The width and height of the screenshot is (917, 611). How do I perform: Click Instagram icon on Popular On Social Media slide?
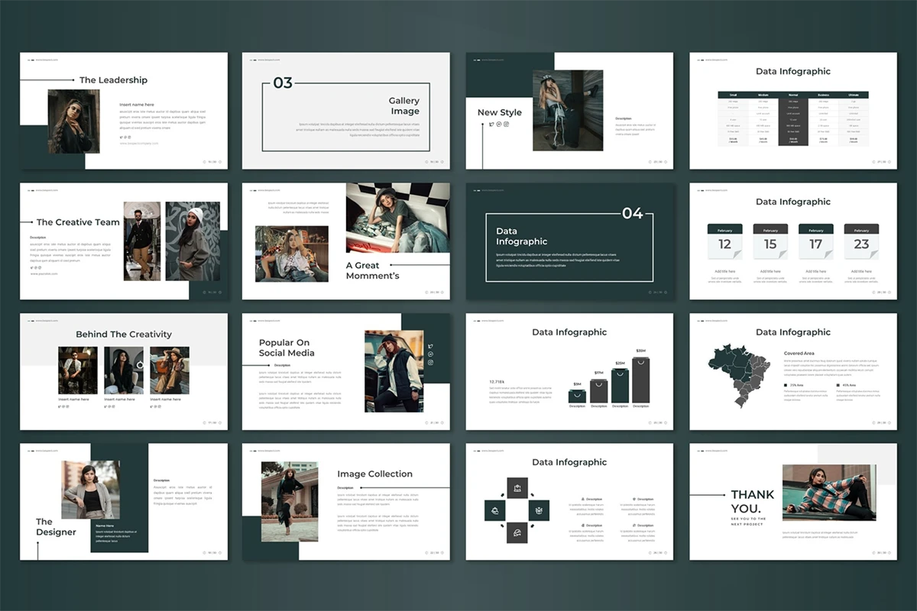(x=431, y=363)
